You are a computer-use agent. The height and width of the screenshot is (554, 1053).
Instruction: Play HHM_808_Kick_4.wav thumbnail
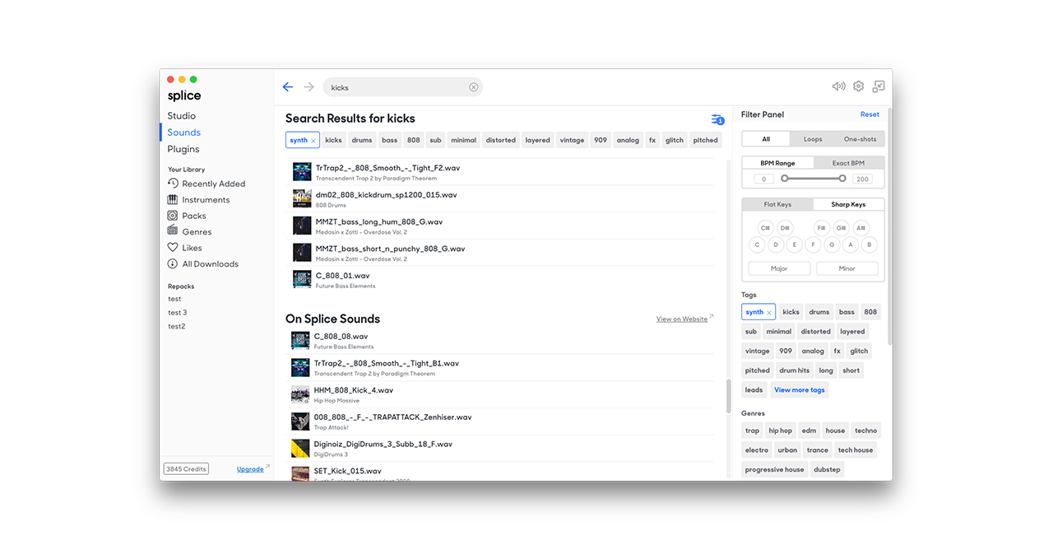[x=300, y=394]
